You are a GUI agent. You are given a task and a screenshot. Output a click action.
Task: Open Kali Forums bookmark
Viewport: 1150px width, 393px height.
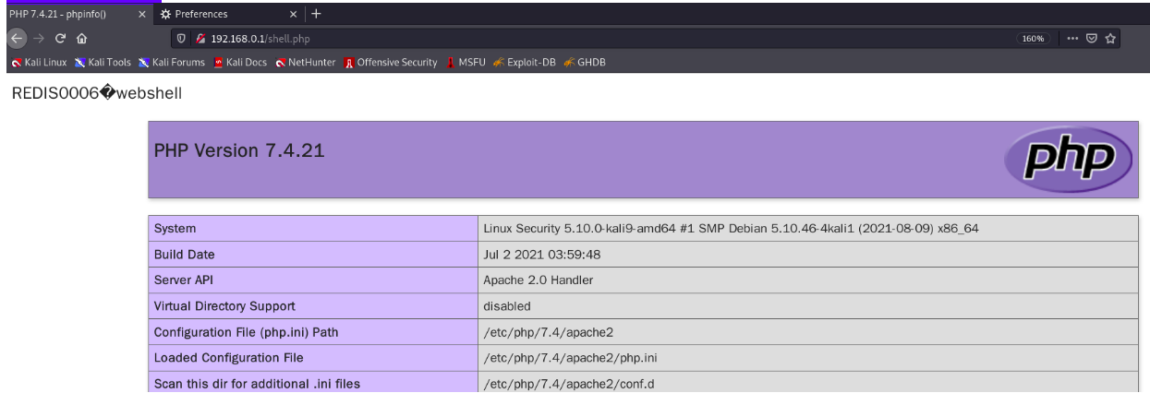[x=172, y=63]
